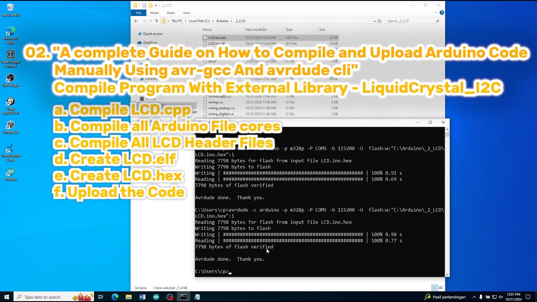Click the Search _2_LCD field
537x302 pixels.
coord(412,21)
